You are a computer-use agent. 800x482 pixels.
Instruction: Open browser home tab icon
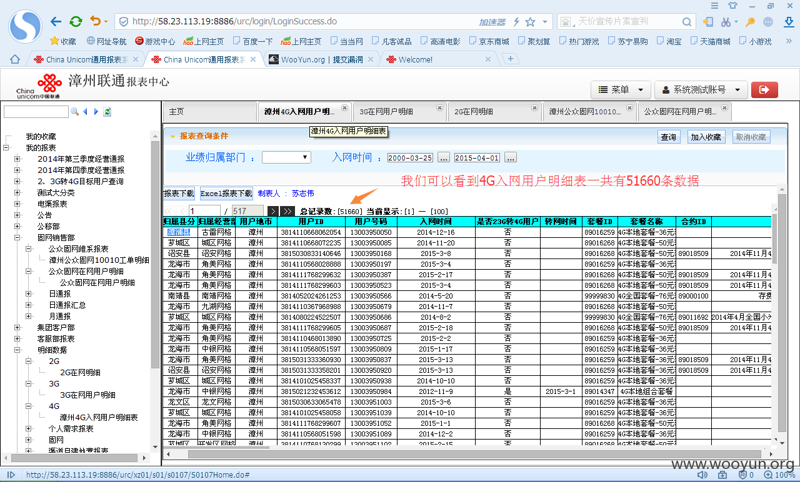click(15, 59)
